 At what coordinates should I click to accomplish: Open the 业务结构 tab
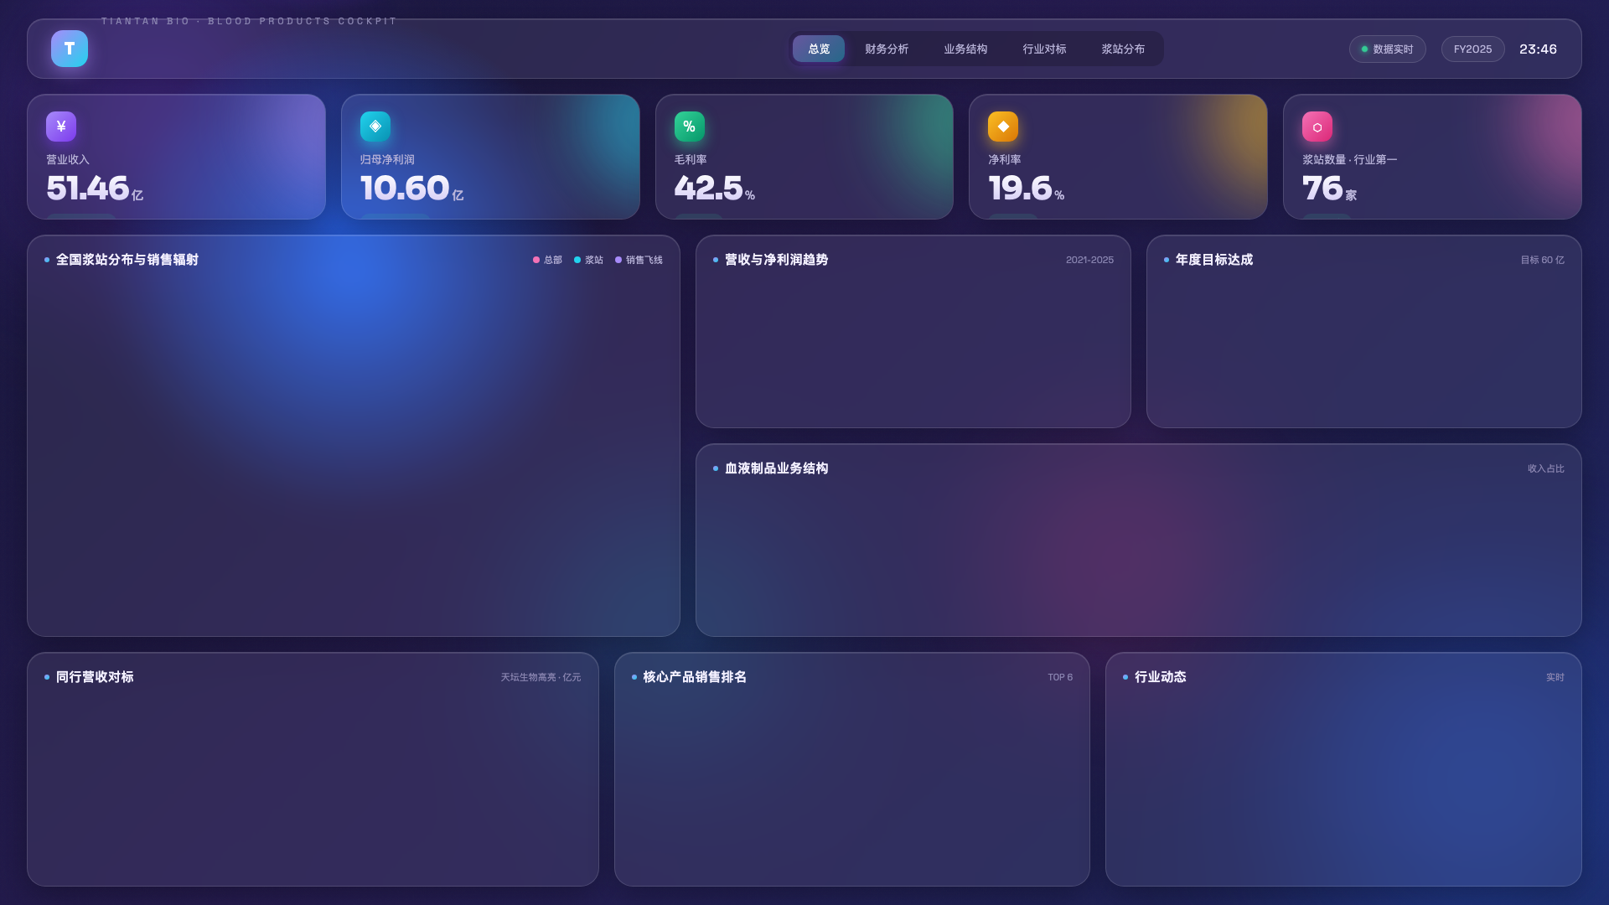[x=965, y=49]
